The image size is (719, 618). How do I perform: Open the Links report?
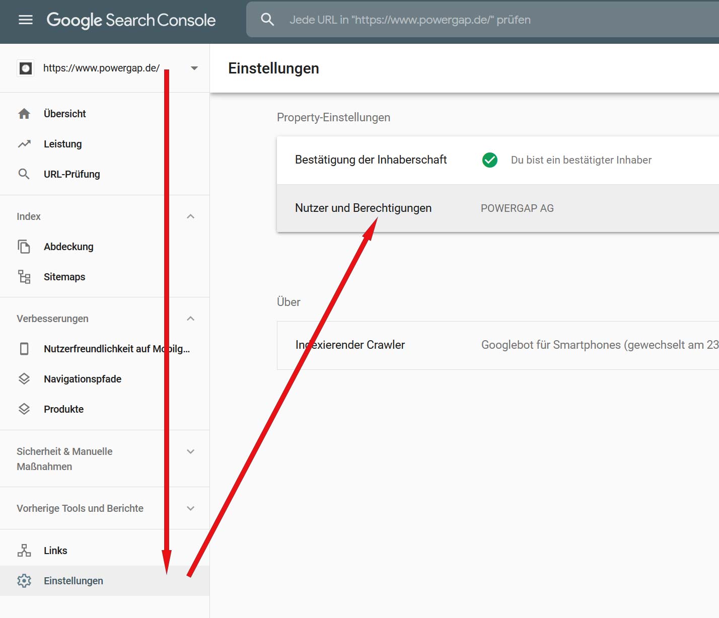coord(105,551)
